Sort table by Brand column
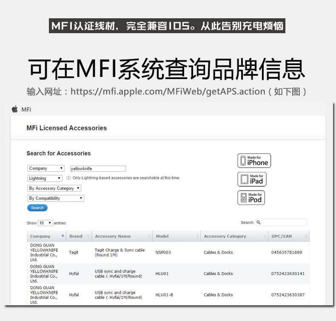The height and width of the screenshot is (321, 336). (79, 236)
